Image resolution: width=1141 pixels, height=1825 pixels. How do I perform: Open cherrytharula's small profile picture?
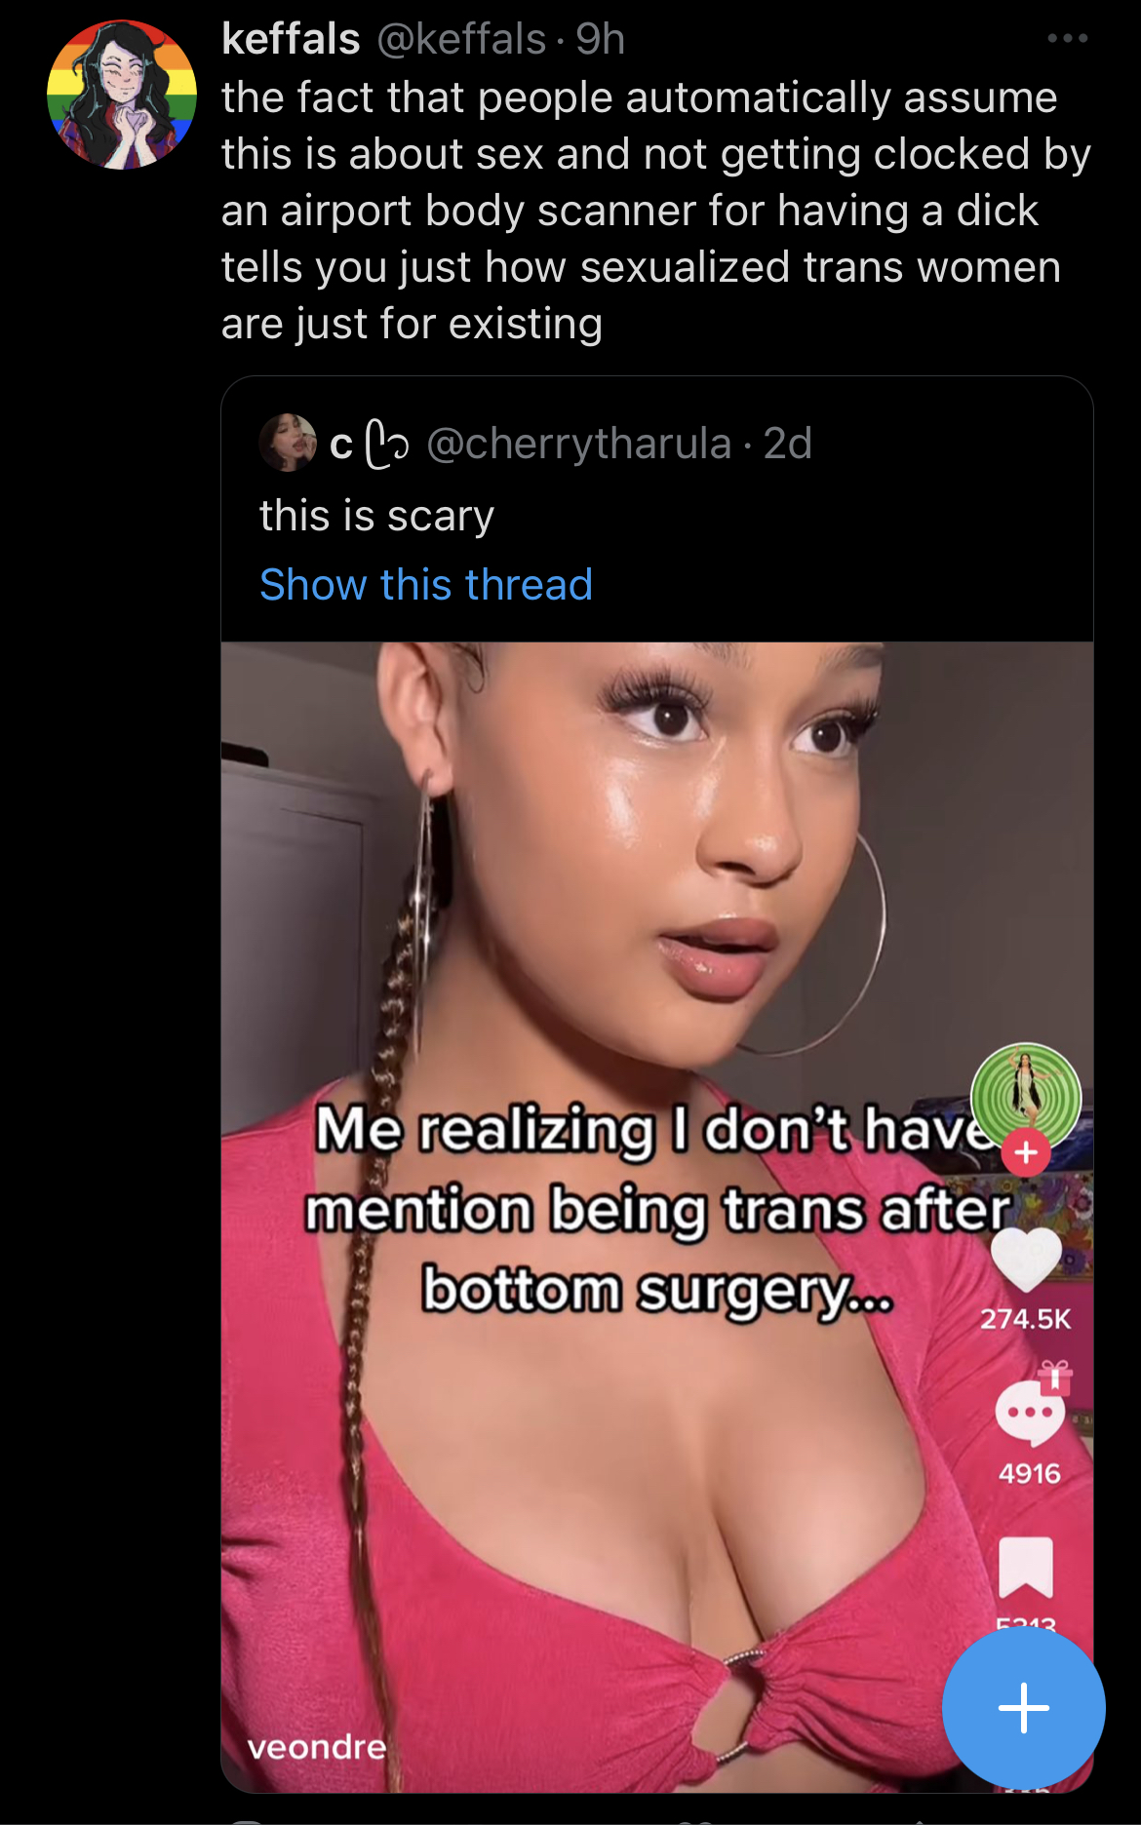288,443
